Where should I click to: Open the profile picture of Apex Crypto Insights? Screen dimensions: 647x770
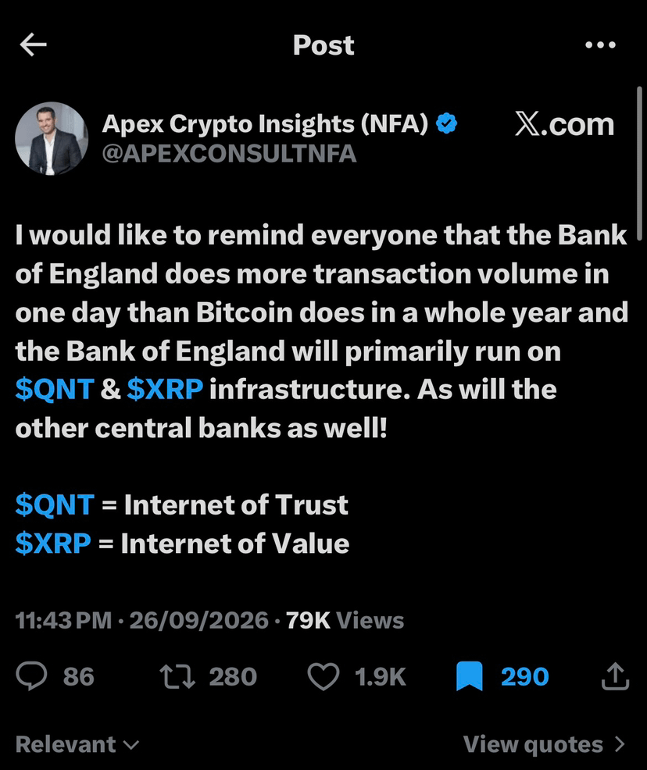(x=52, y=138)
